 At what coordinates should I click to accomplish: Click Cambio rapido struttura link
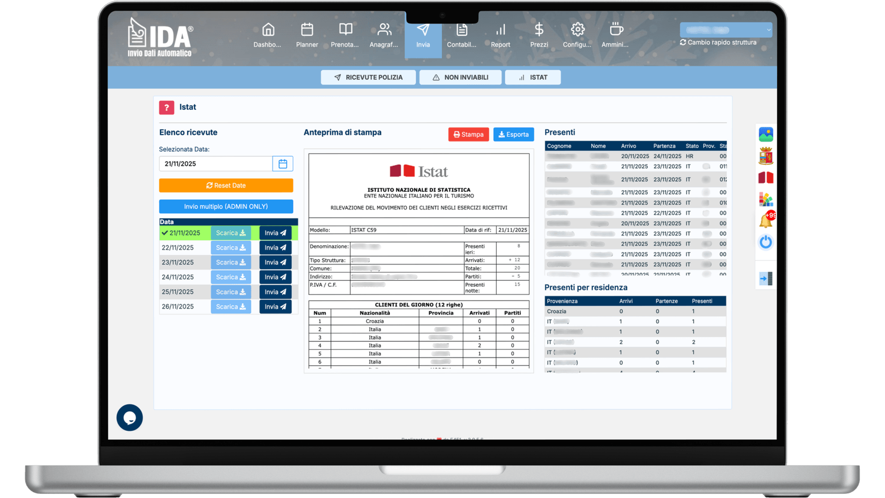coord(718,42)
